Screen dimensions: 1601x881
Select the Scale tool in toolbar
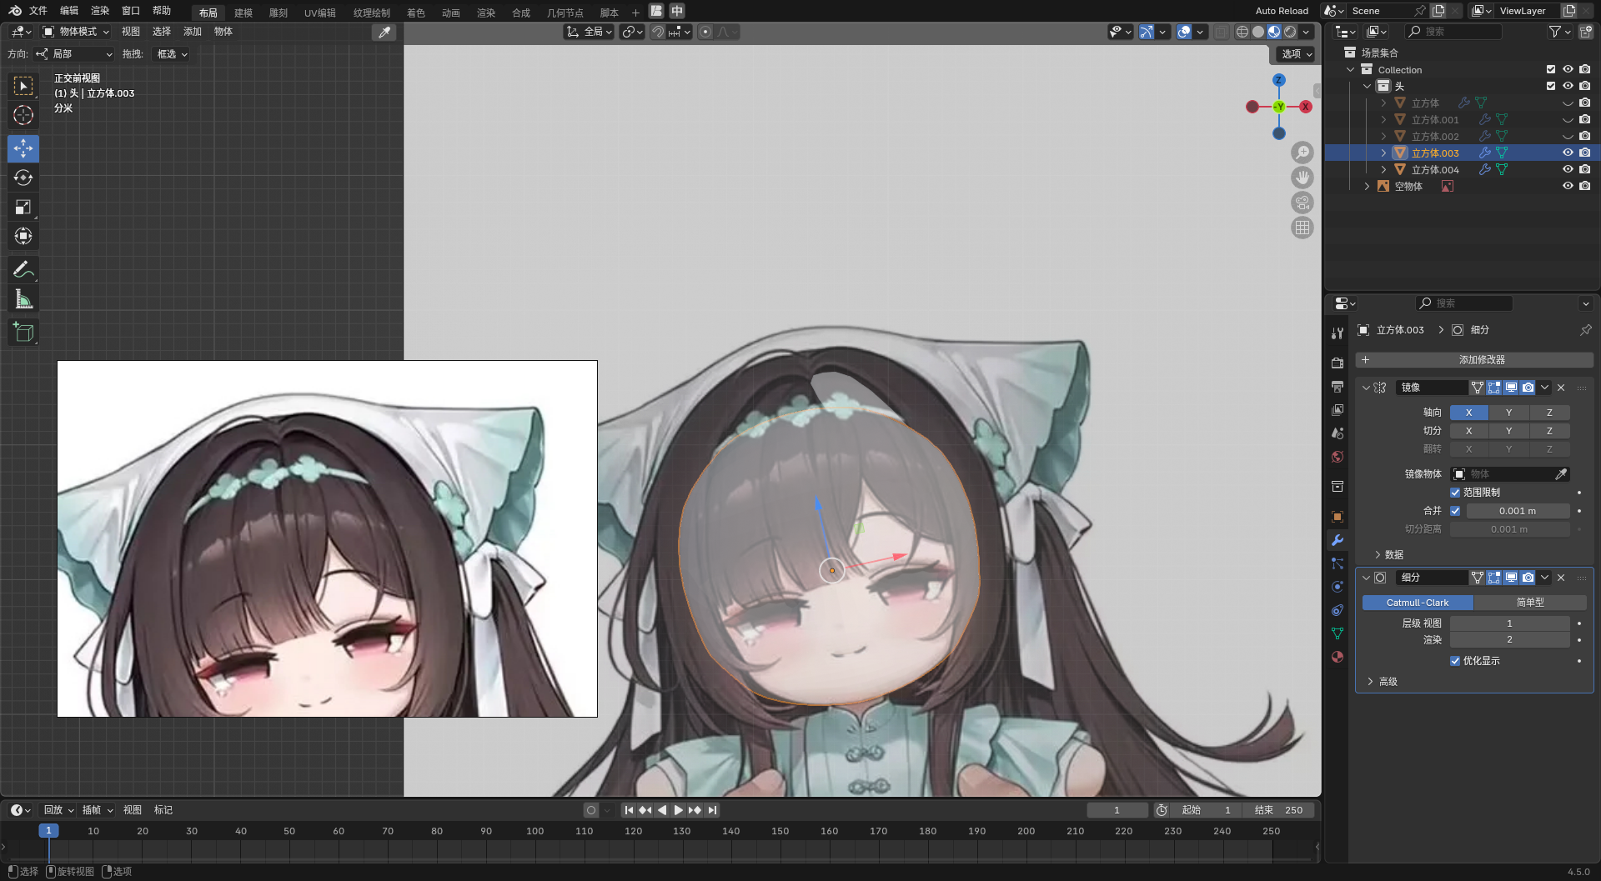[23, 208]
